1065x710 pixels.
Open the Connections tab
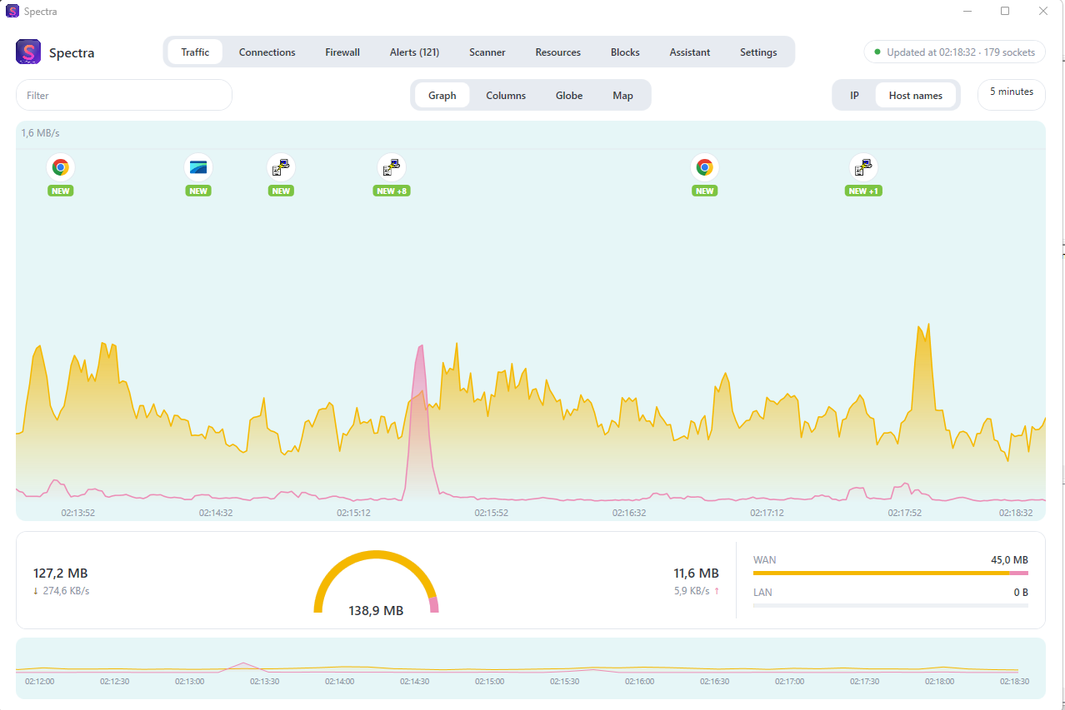coord(267,52)
